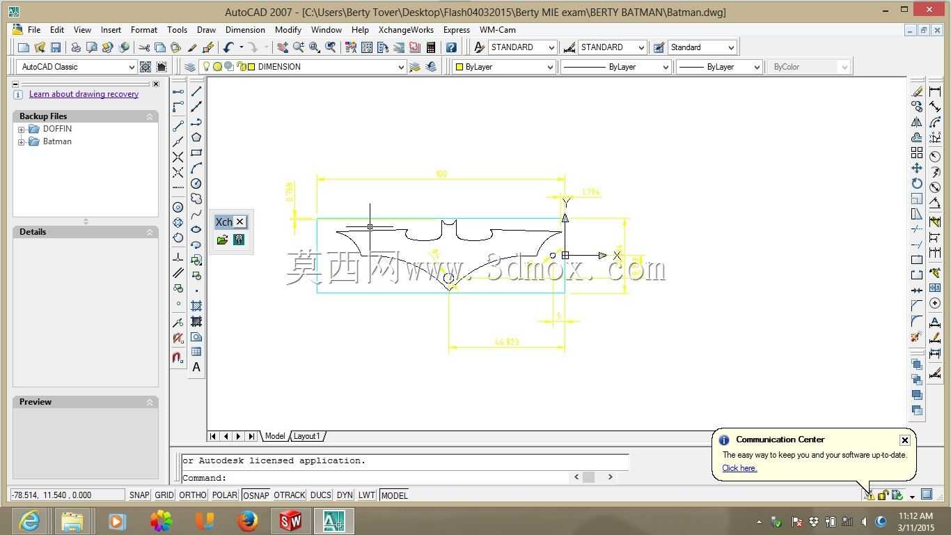Open the Layer Properties Manager icon
Image resolution: width=951 pixels, height=535 pixels.
tap(189, 67)
